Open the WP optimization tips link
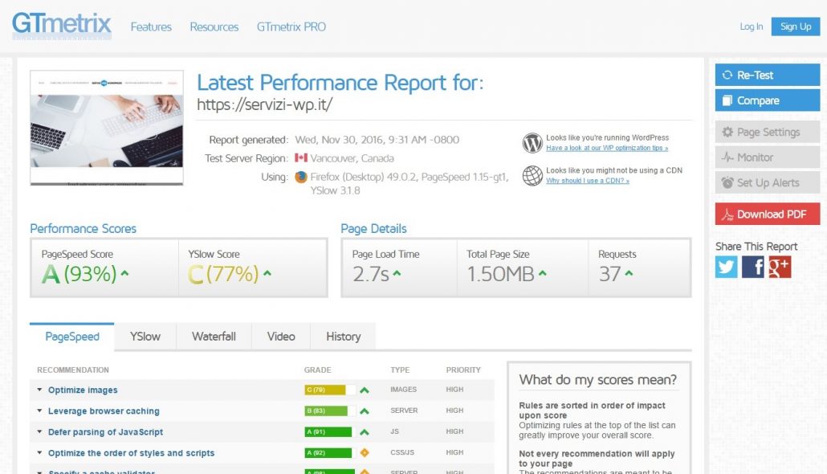This screenshot has height=474, width=827. tap(607, 149)
